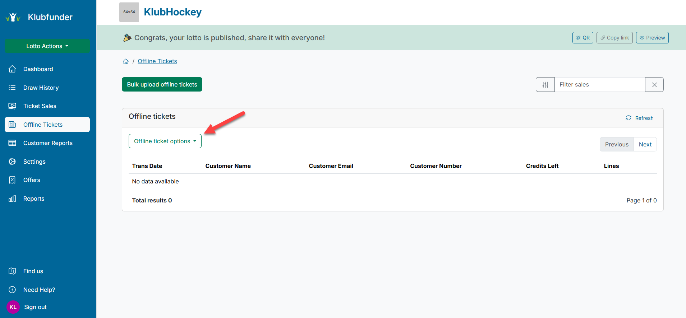Click the filter sliders icon button
This screenshot has width=686, height=318.
pyautogui.click(x=545, y=85)
